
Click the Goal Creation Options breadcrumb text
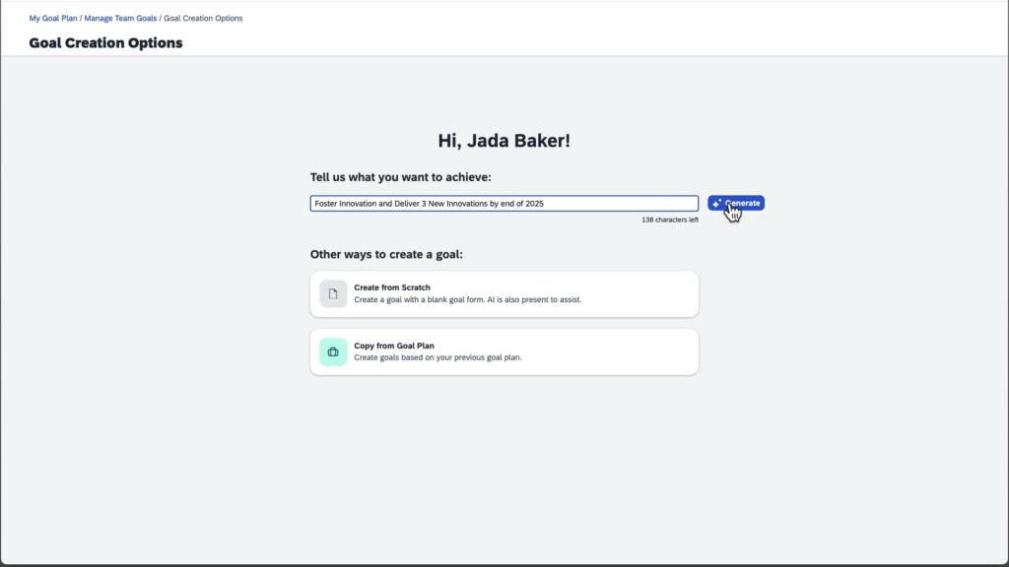(203, 18)
